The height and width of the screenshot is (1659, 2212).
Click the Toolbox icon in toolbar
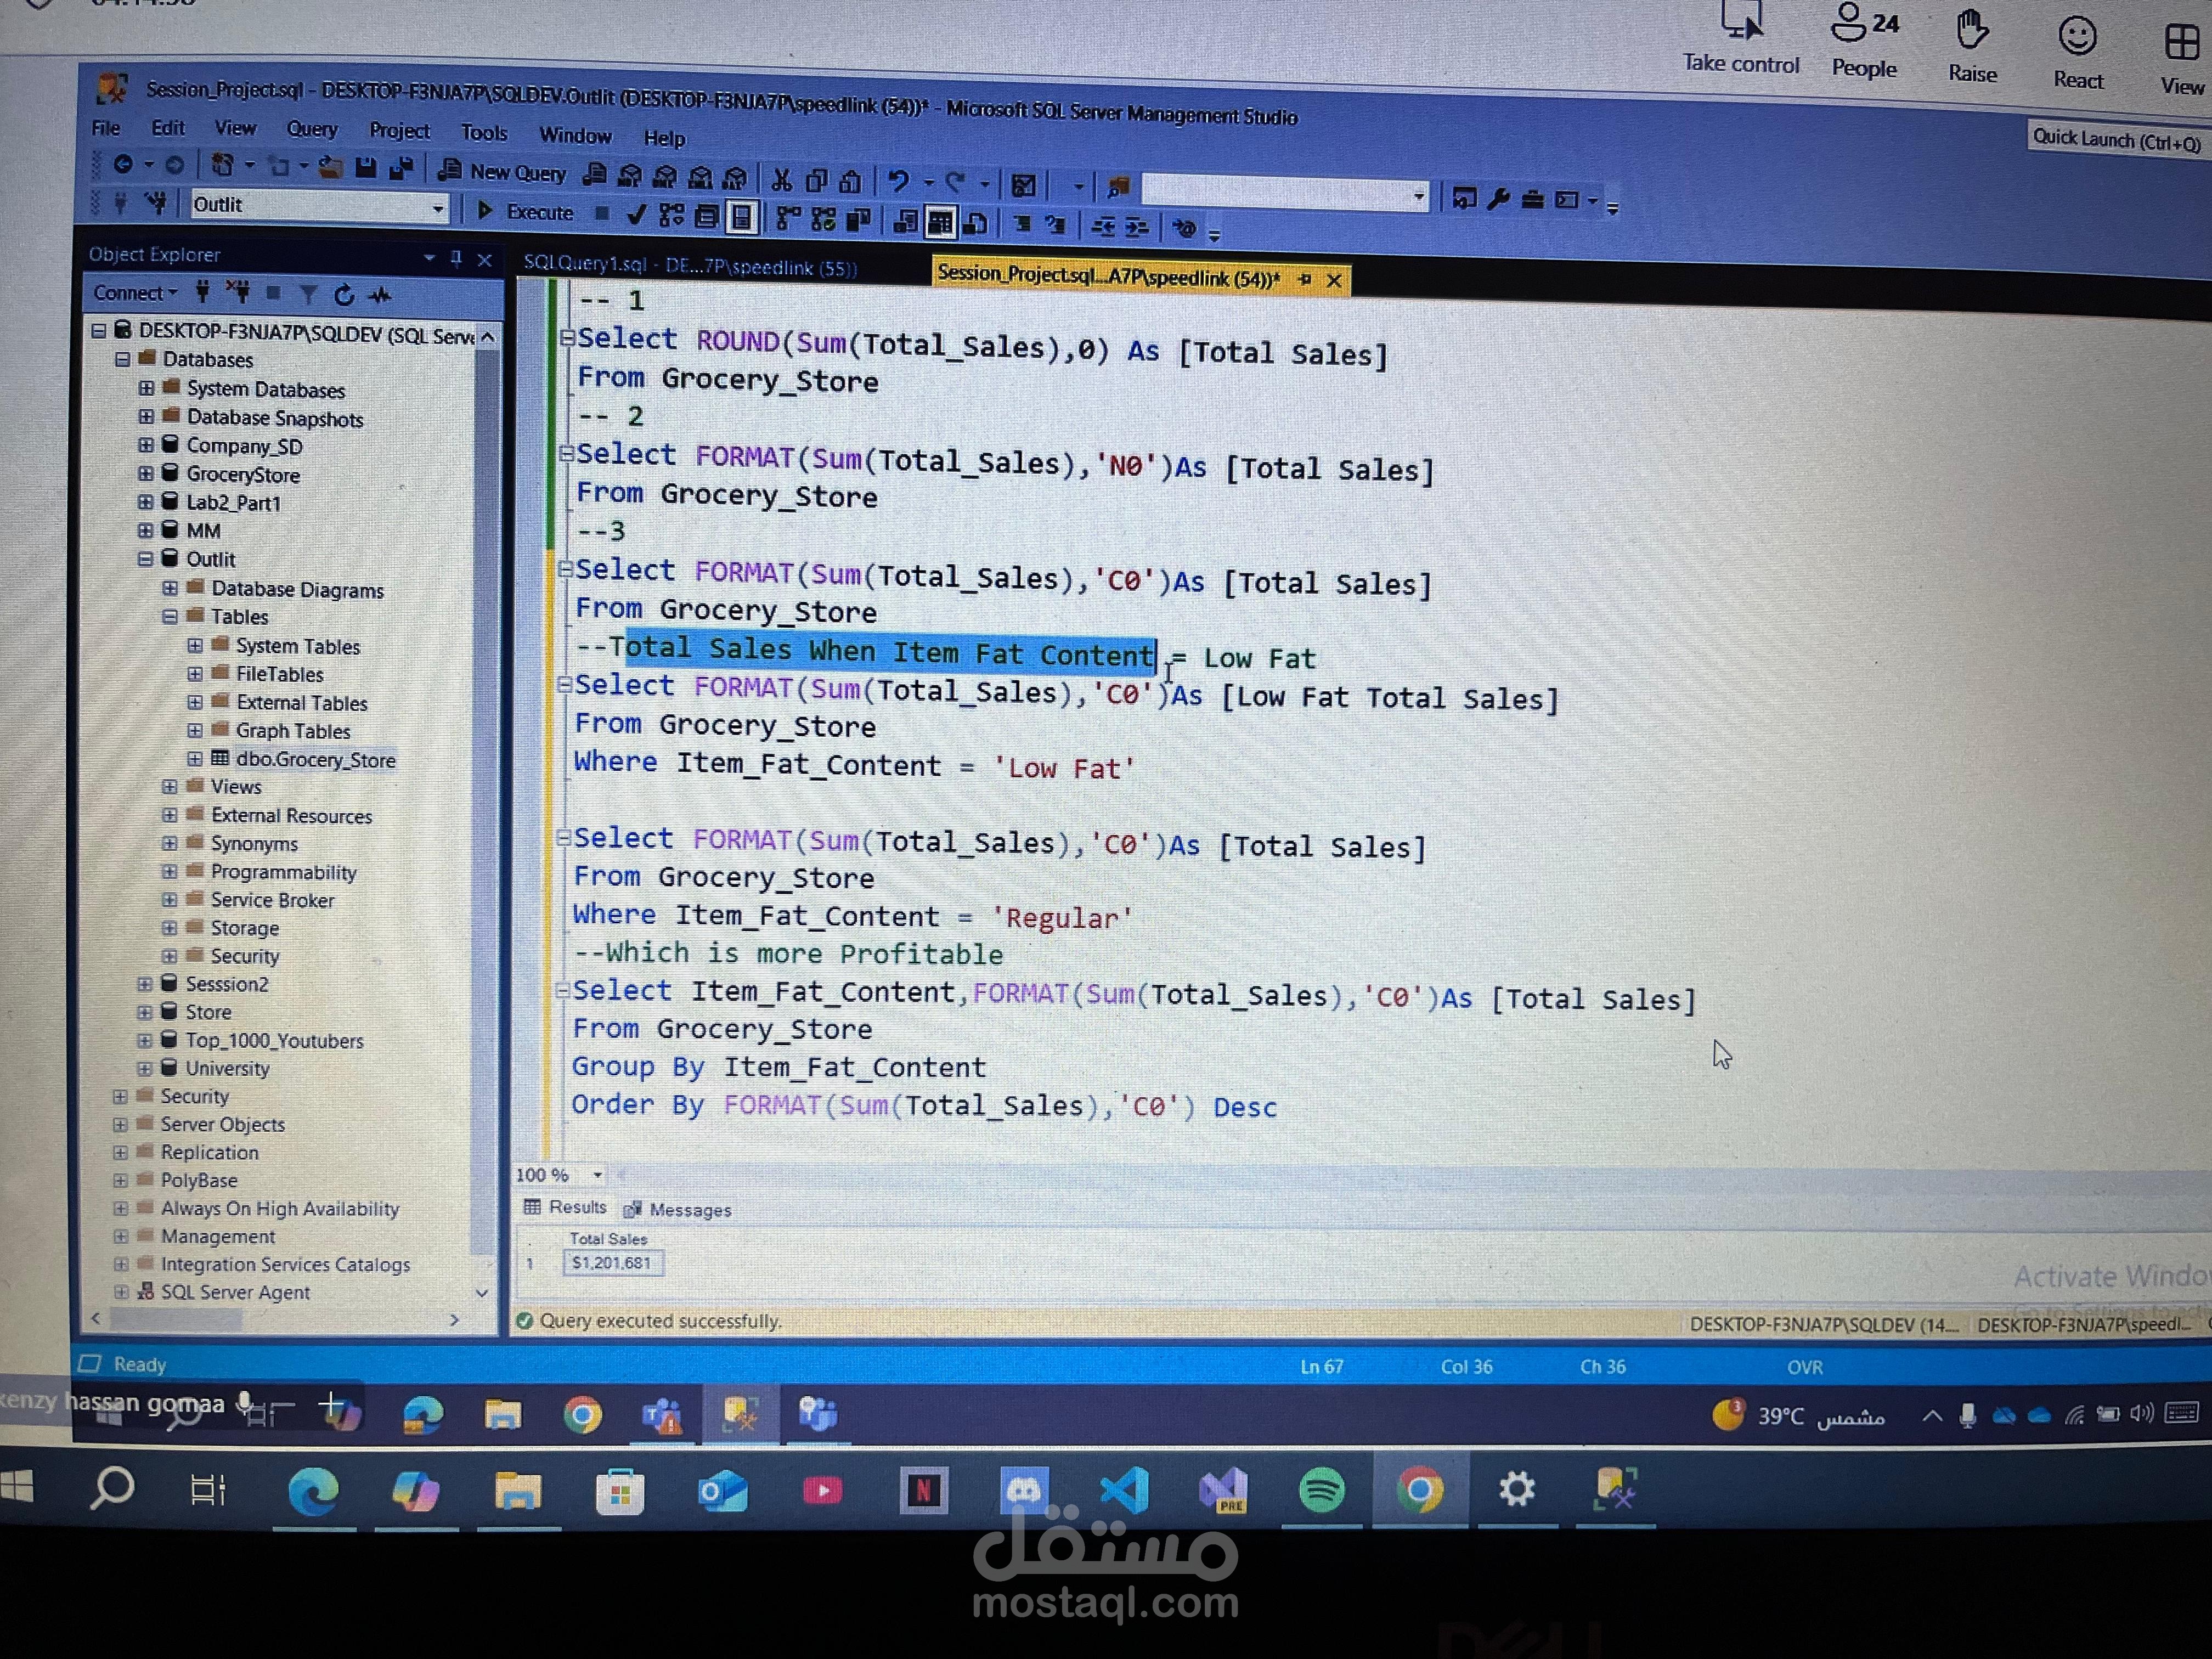[x=1533, y=199]
